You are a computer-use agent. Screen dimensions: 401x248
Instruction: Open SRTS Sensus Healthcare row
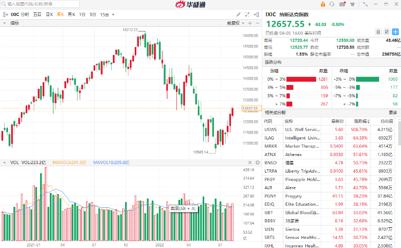(x=329, y=237)
